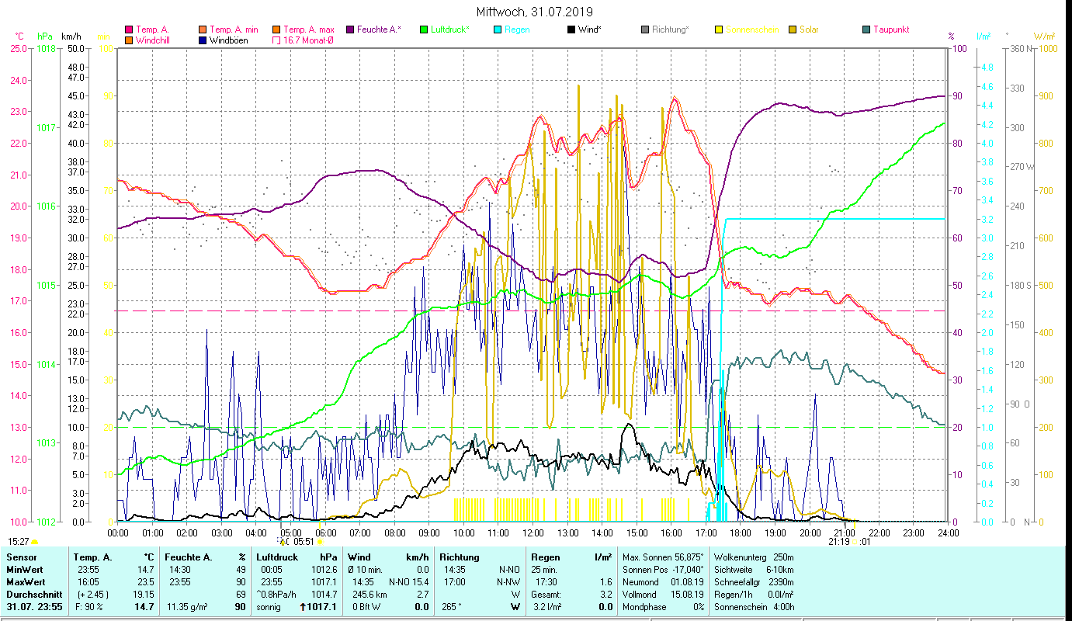The image size is (1072, 621).
Task: Click the Richtung* legend label
Action: [670, 29]
